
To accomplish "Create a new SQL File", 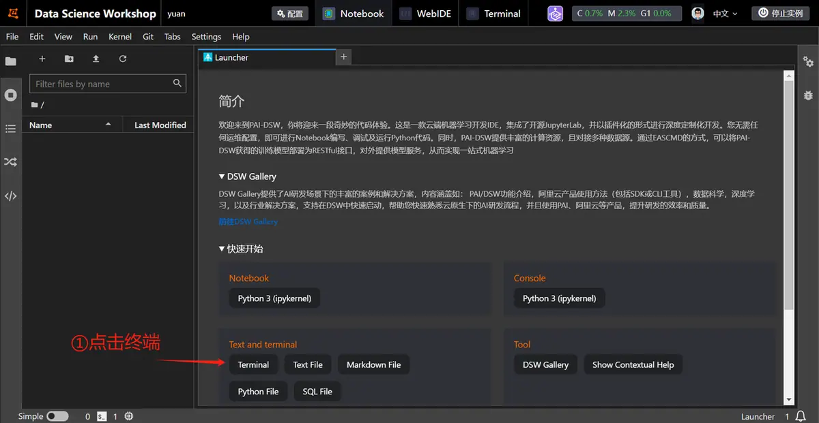I will tap(317, 392).
